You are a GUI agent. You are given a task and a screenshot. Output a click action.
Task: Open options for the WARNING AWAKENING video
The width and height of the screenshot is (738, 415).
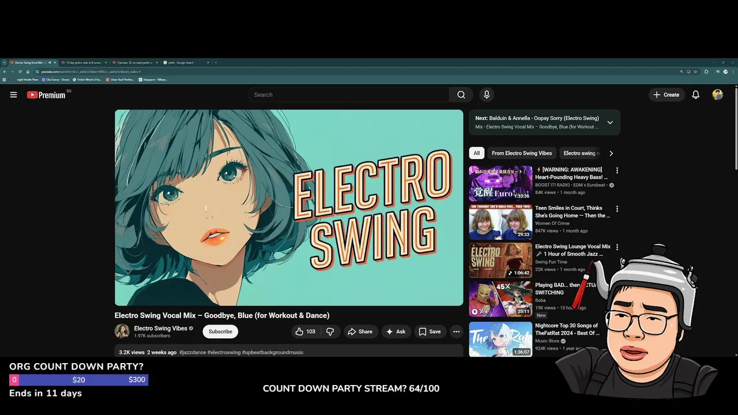[x=617, y=171]
